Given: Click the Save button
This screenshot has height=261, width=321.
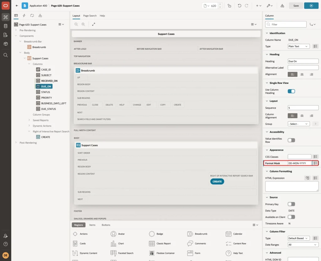Looking at the screenshot, I should pyautogui.click(x=296, y=6).
